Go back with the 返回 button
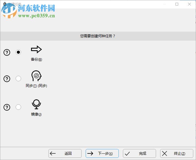The width and height of the screenshot is (196, 160). click(x=65, y=153)
